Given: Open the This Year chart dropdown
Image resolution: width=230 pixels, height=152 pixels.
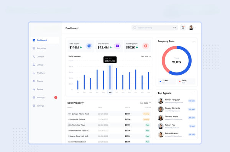Looking at the screenshot, I should pos(146,56).
